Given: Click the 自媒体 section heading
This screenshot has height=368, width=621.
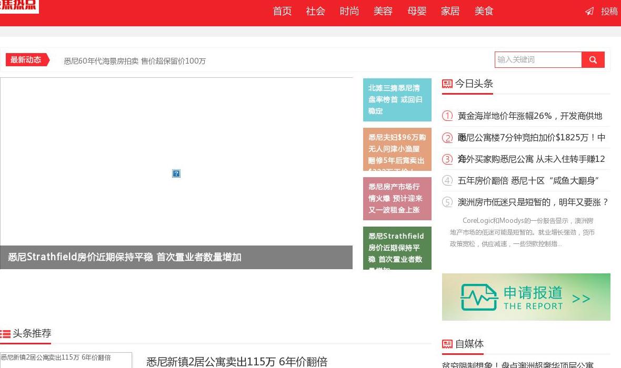Looking at the screenshot, I should coord(469,344).
